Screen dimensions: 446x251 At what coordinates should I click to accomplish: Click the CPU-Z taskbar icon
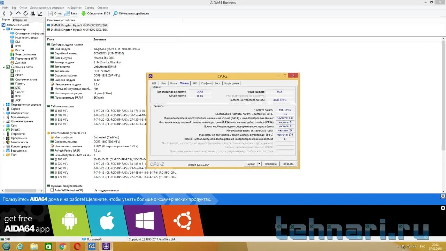[106, 246]
